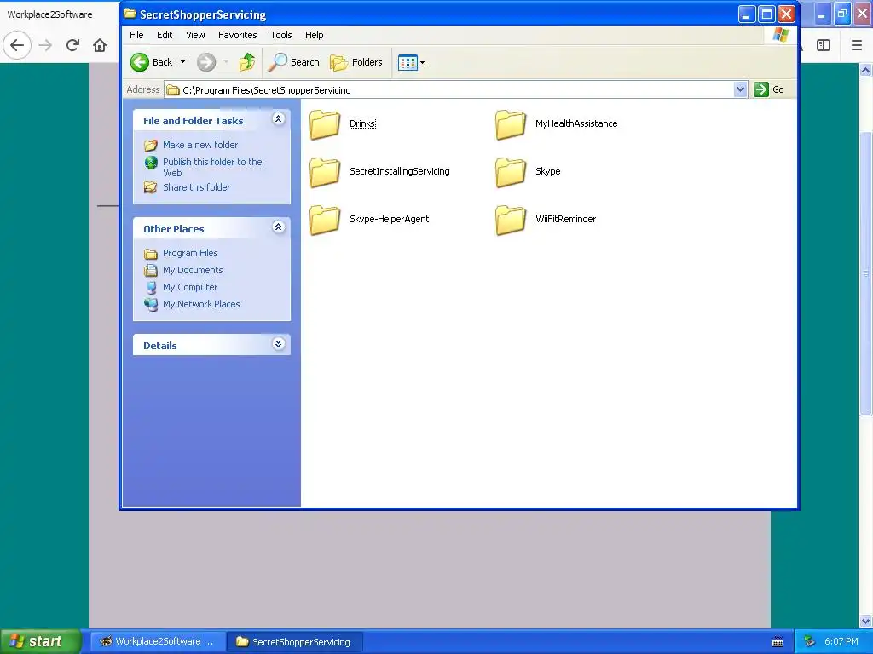Open My Network Places link
This screenshot has width=873, height=654.
point(201,304)
